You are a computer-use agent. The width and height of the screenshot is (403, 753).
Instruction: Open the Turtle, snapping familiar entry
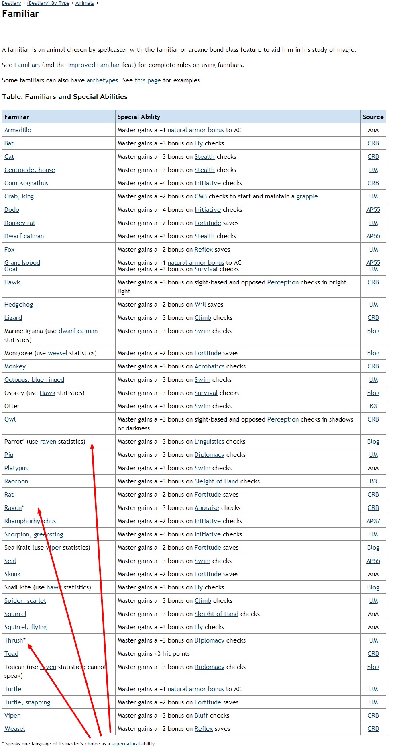27,702
